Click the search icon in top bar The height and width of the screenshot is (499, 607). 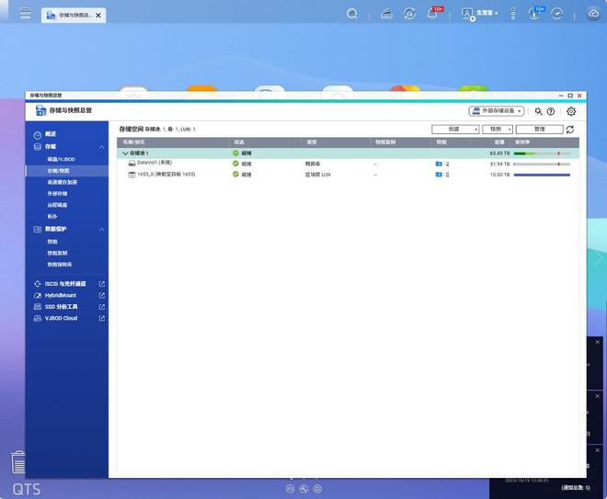[x=352, y=14]
